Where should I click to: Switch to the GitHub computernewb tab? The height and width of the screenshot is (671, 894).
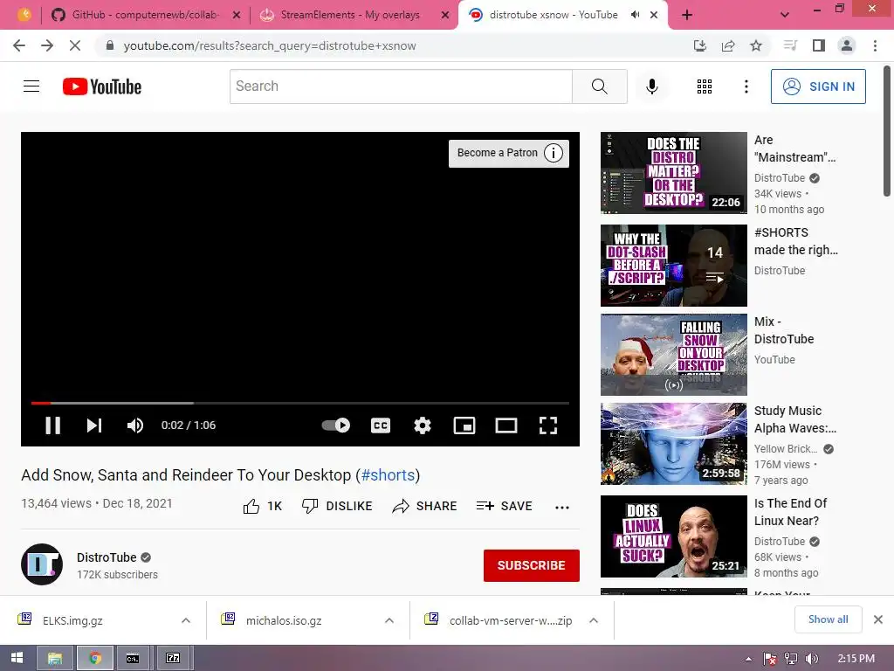pyautogui.click(x=146, y=15)
